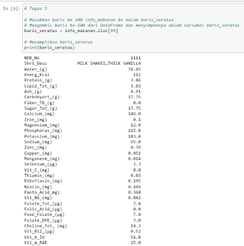The height and width of the screenshot is (246, 244).
Task: Select the Calcium_(mg) label
Action: [x=39, y=114]
